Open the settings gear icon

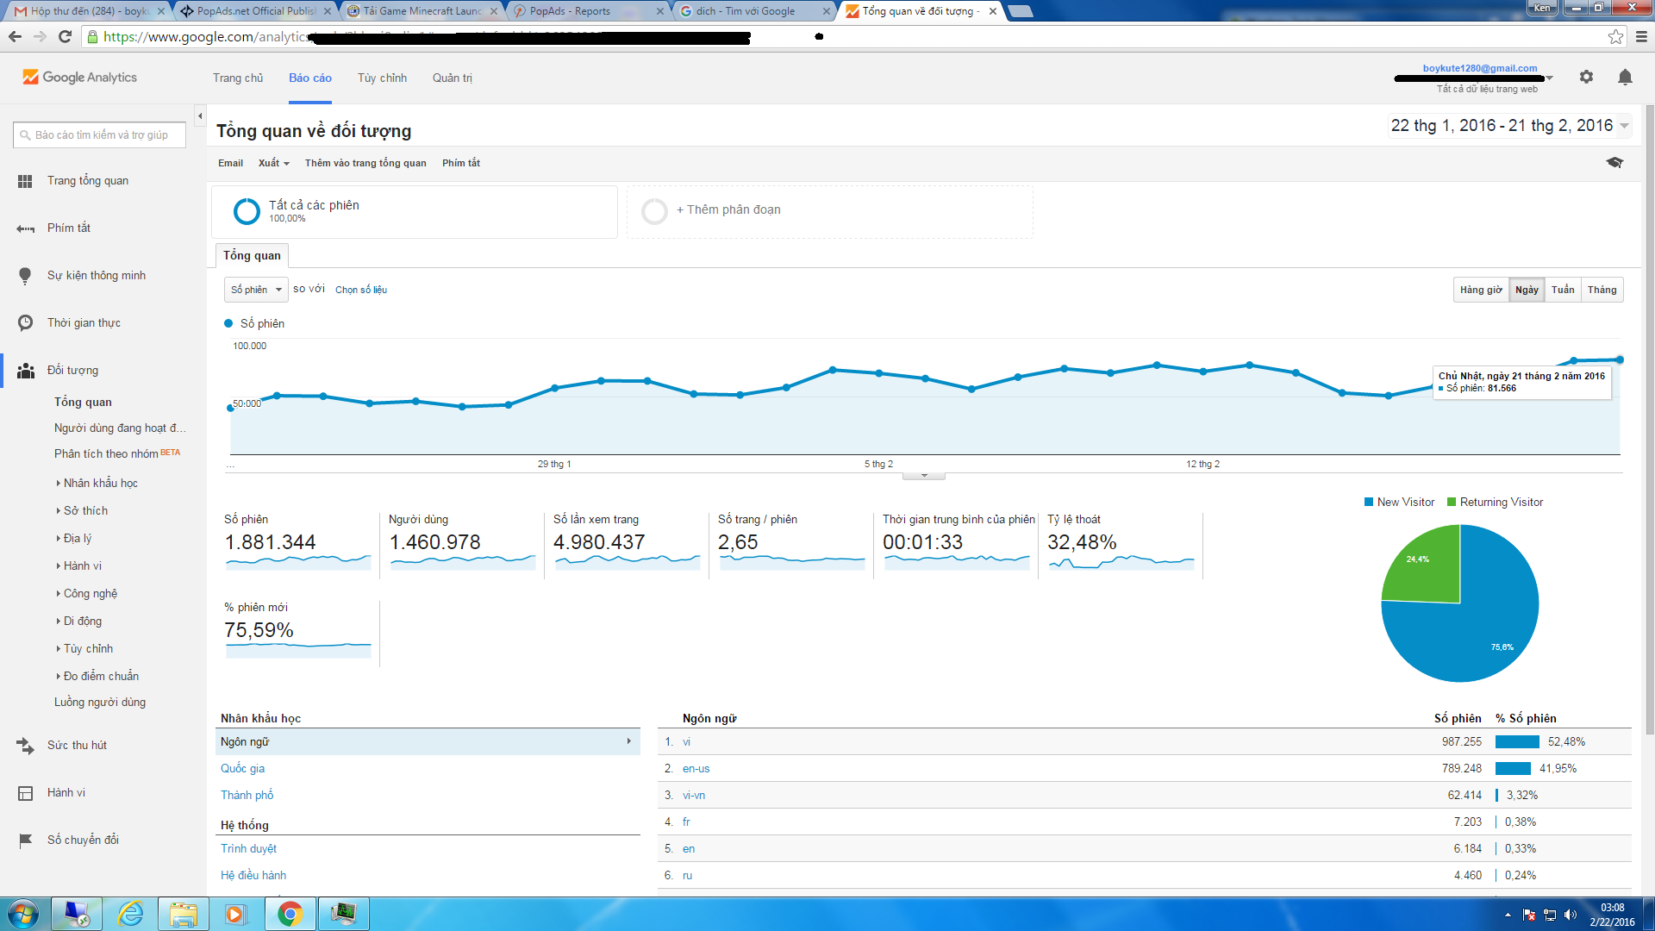pyautogui.click(x=1586, y=77)
